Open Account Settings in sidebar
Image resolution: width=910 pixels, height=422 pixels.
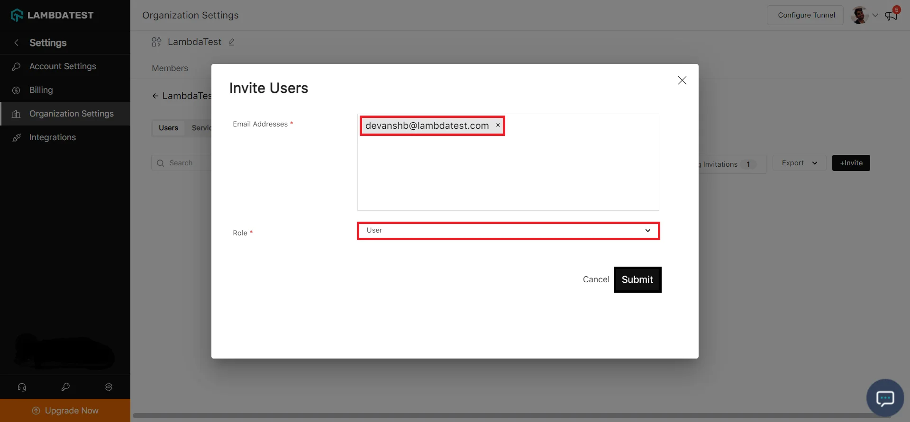[63, 66]
